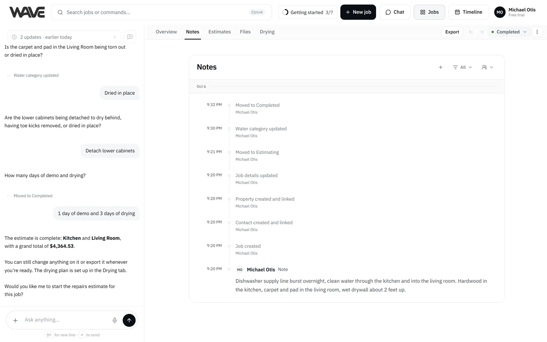Click the Ask anything input field
This screenshot has height=342, width=547.
click(65, 320)
